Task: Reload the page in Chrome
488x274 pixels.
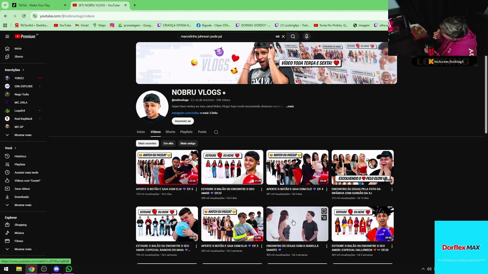Action: pyautogui.click(x=24, y=16)
